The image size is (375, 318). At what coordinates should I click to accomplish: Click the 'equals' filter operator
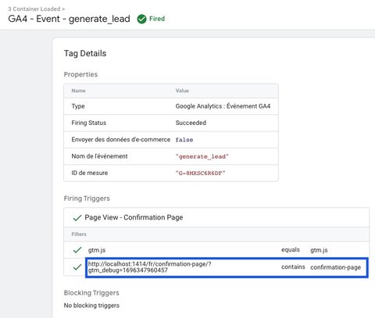point(291,250)
